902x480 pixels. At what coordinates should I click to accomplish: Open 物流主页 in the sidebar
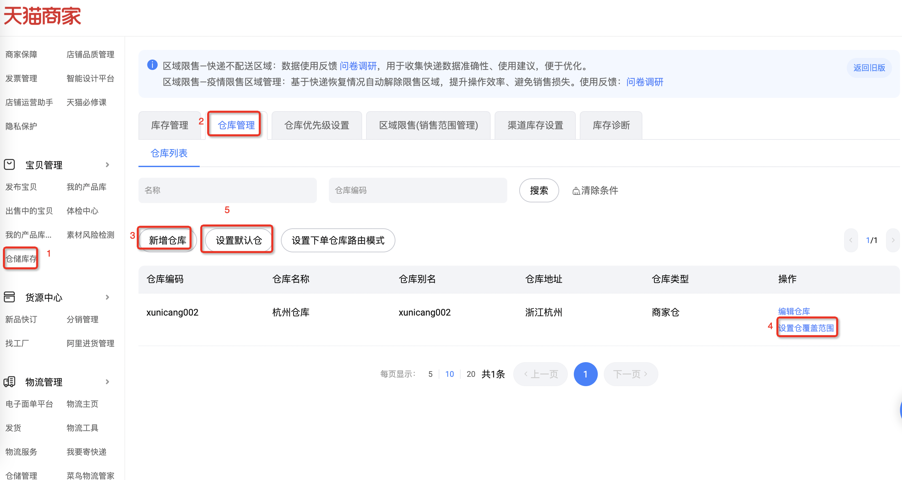[82, 404]
